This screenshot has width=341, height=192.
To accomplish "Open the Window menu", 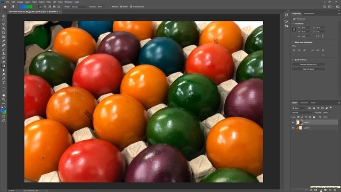I will point(69,2).
